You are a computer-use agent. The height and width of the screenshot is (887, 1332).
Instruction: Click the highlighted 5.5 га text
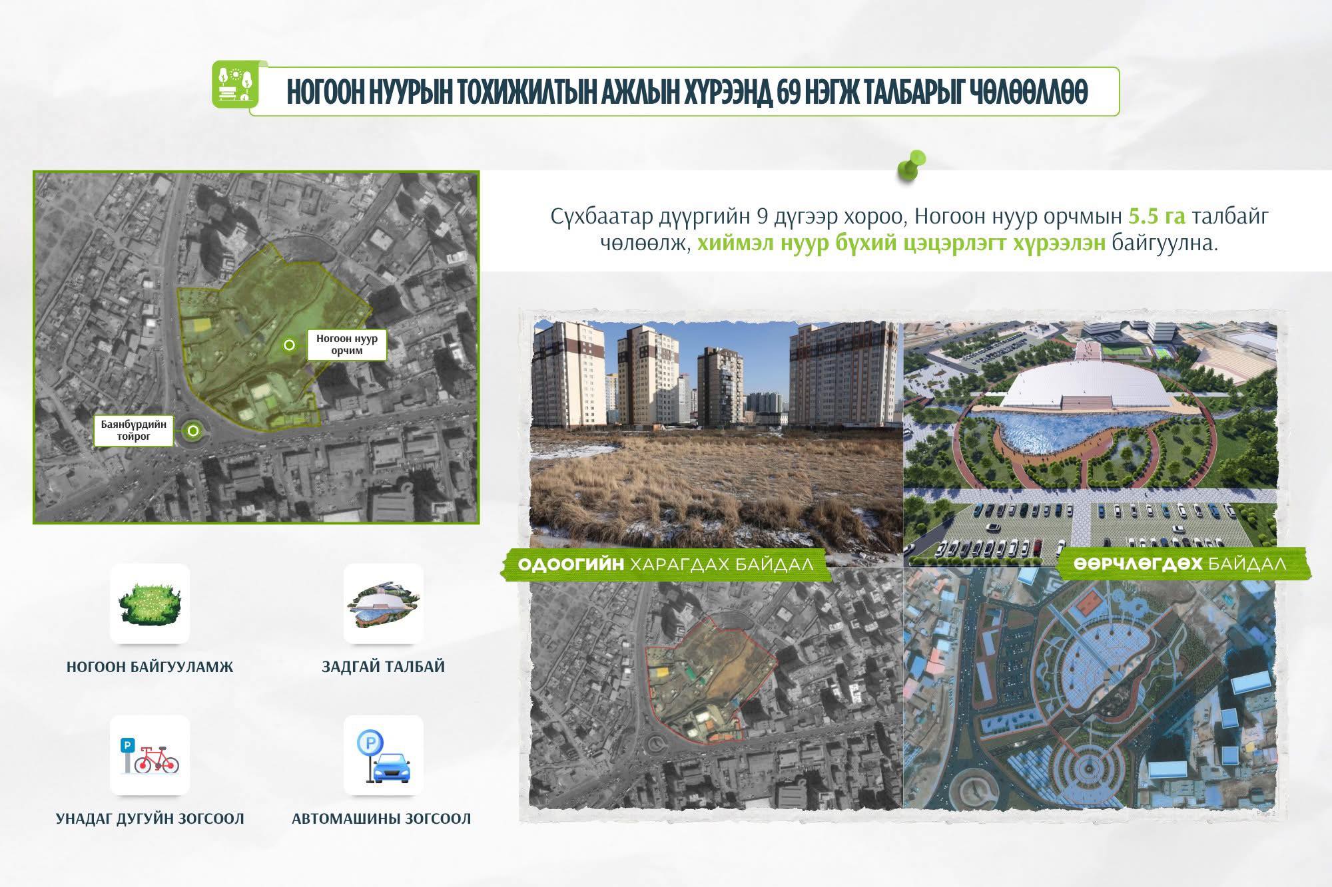(x=1156, y=217)
